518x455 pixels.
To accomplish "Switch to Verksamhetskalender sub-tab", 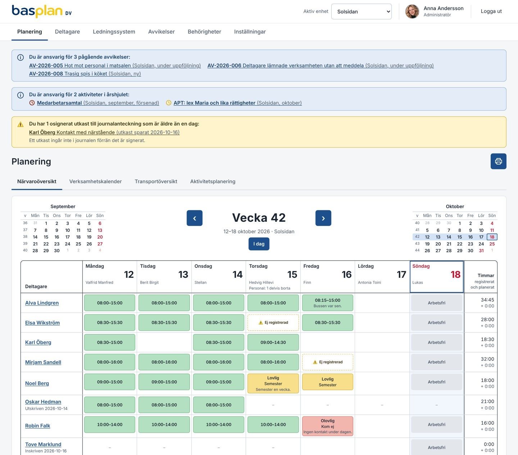I will [x=96, y=181].
